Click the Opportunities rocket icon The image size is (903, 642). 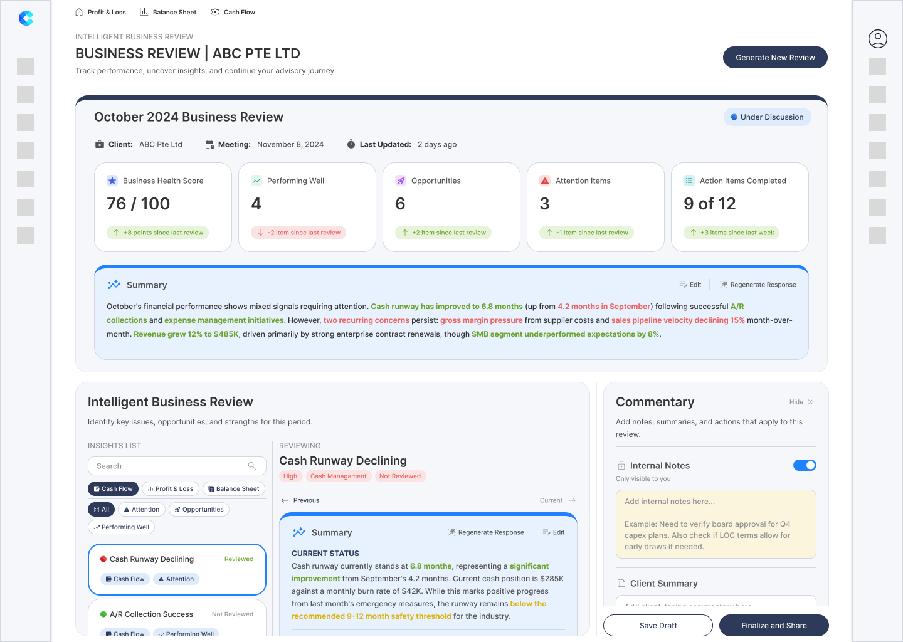401,181
